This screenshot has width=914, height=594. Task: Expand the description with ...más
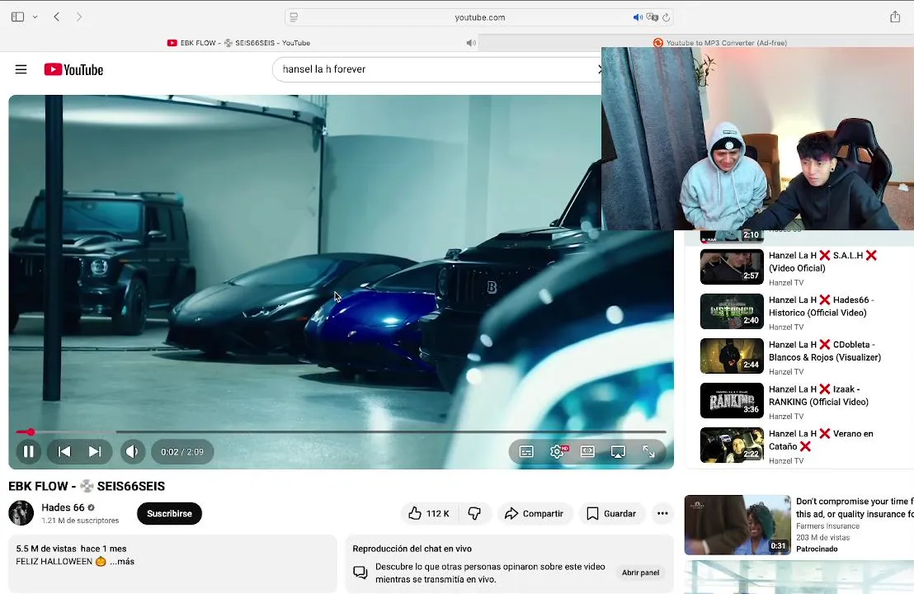click(x=122, y=561)
